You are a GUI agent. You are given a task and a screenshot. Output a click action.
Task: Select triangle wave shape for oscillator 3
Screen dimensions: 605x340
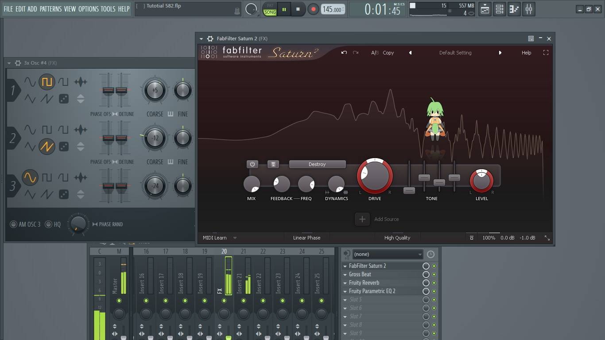click(x=30, y=194)
